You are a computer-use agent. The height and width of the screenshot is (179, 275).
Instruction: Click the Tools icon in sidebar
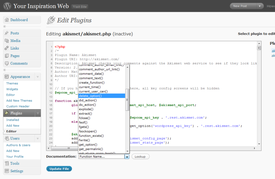coord(7,163)
